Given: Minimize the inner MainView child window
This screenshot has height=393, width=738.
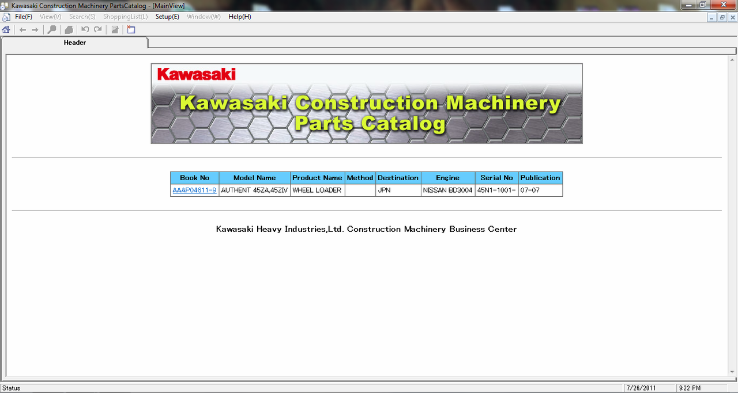Looking at the screenshot, I should 712,18.
